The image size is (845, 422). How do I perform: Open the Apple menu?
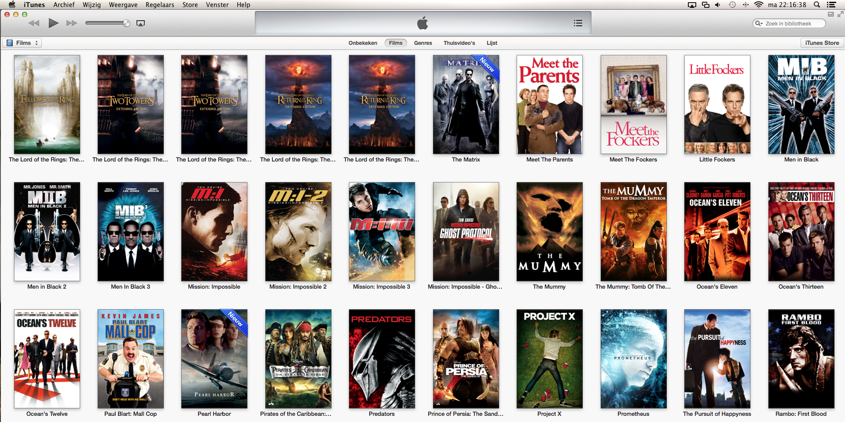12,5
